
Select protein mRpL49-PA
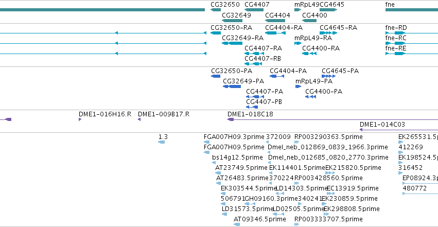(299, 86)
